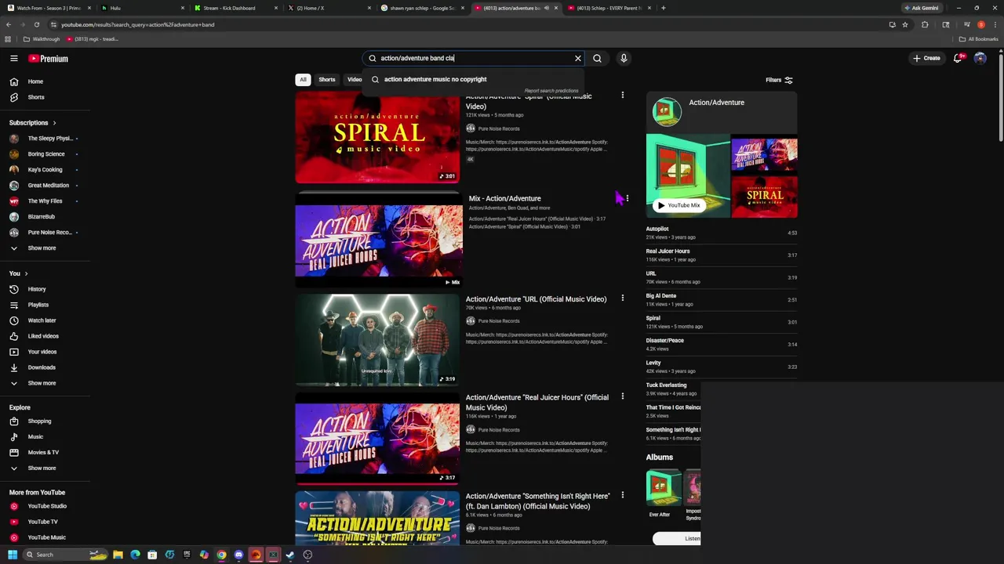Play the Spiral music video thumbnail
Viewport: 1004px width, 564px height.
(377, 137)
